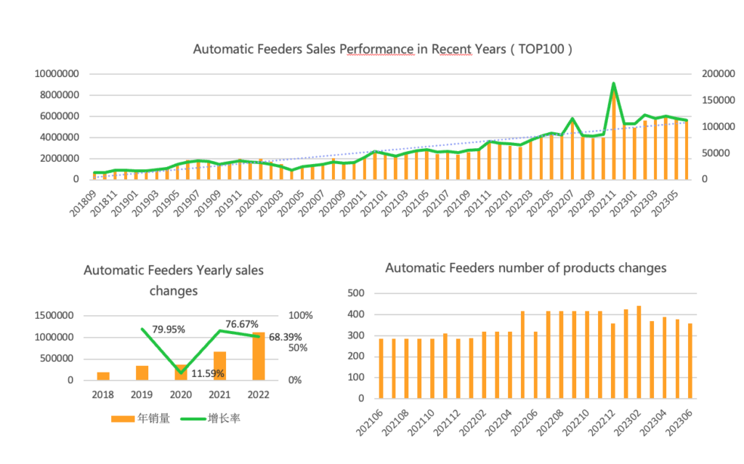Click the 68.39% growth label
Screen dimensions: 744x464
(285, 337)
